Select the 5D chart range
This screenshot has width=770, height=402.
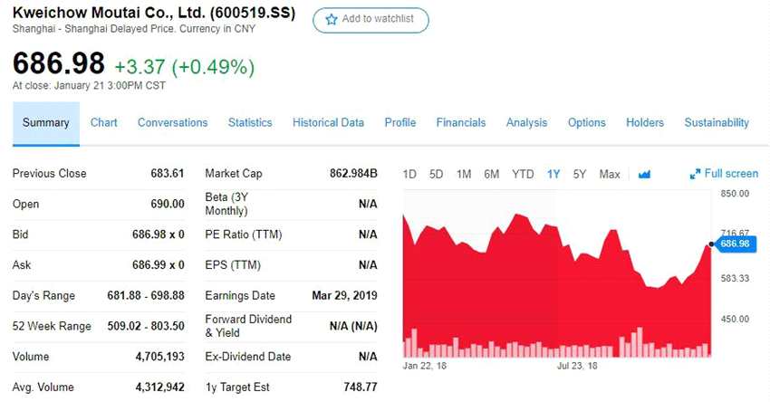437,174
